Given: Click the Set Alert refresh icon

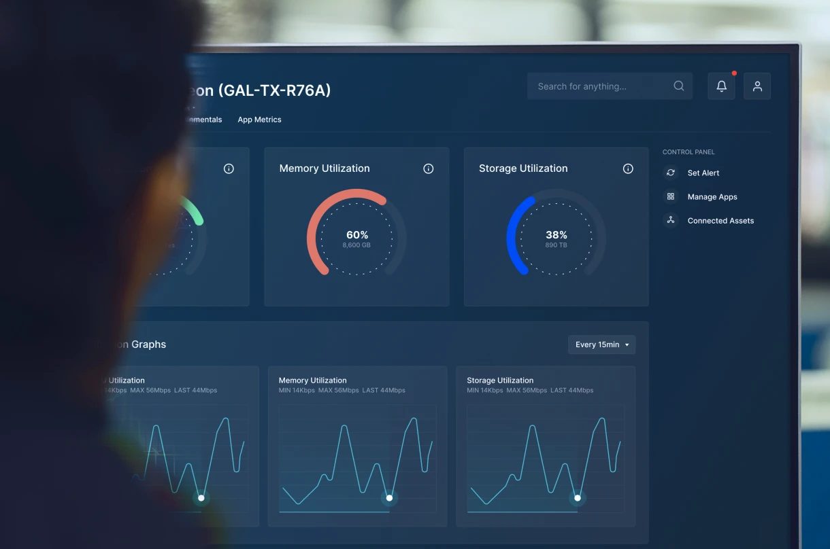Looking at the screenshot, I should pos(670,173).
